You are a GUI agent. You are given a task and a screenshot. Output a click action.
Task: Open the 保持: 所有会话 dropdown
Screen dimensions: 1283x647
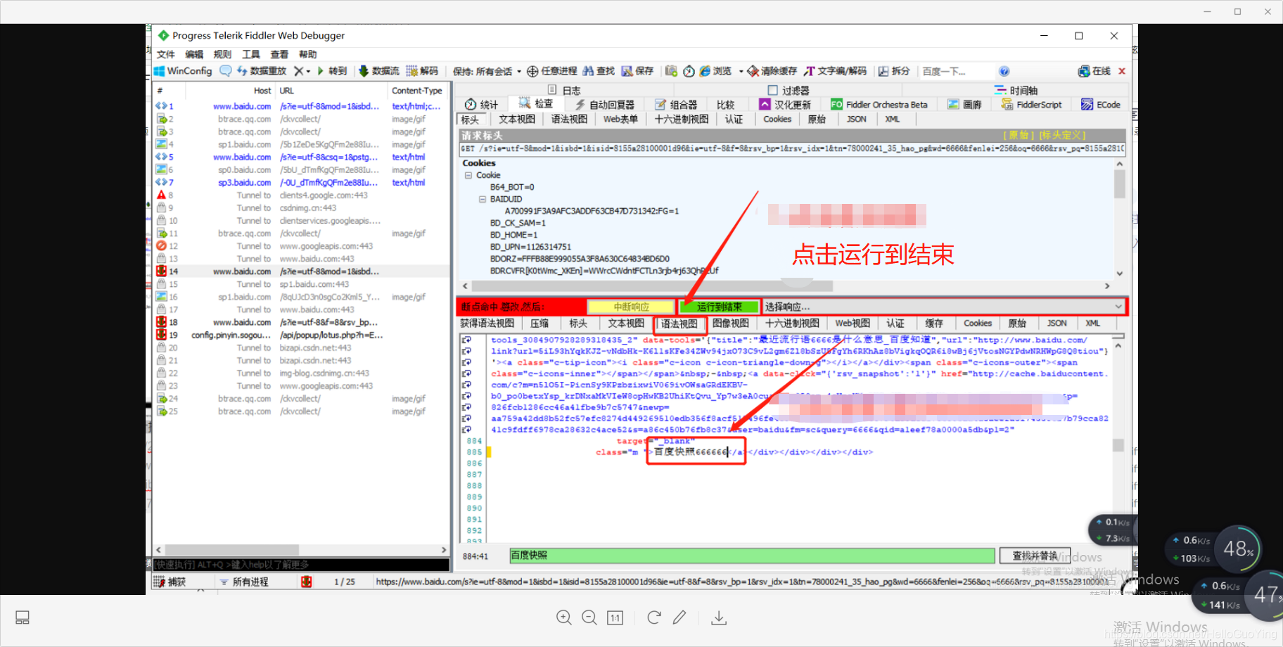(x=487, y=71)
